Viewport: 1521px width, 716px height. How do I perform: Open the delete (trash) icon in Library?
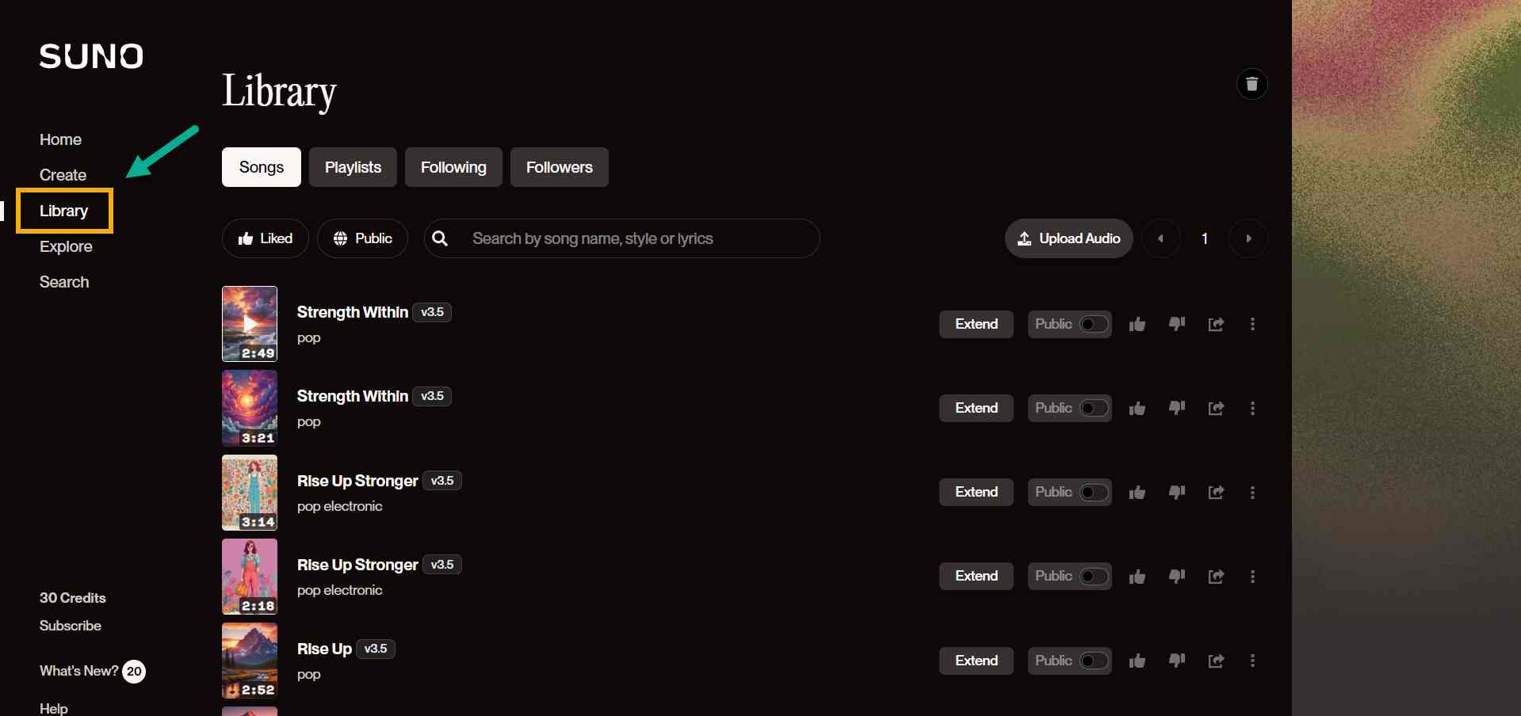coord(1252,84)
